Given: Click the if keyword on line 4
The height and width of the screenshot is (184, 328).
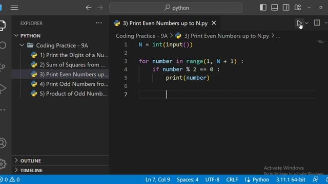Looking at the screenshot, I should [x=155, y=70].
